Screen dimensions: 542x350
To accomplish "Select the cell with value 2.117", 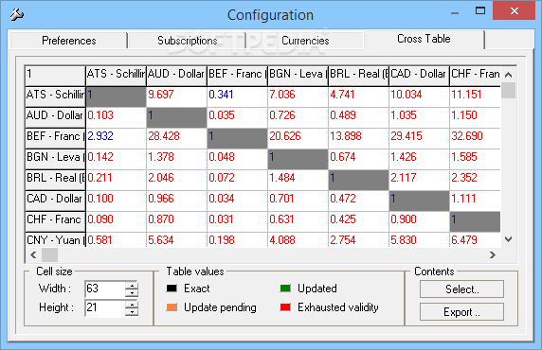I will pos(419,180).
